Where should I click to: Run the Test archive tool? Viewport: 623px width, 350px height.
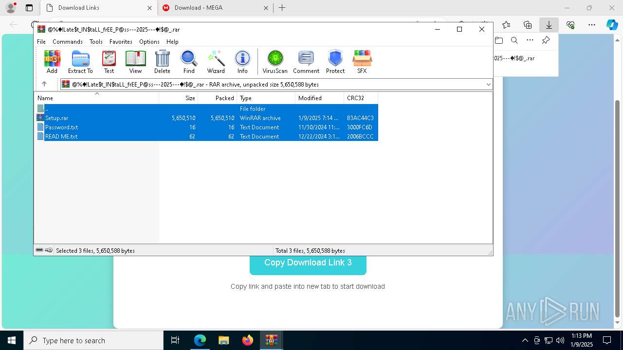(x=109, y=62)
